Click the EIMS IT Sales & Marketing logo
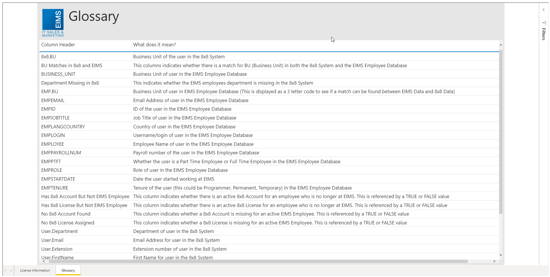This screenshot has width=550, height=277. (53, 23)
